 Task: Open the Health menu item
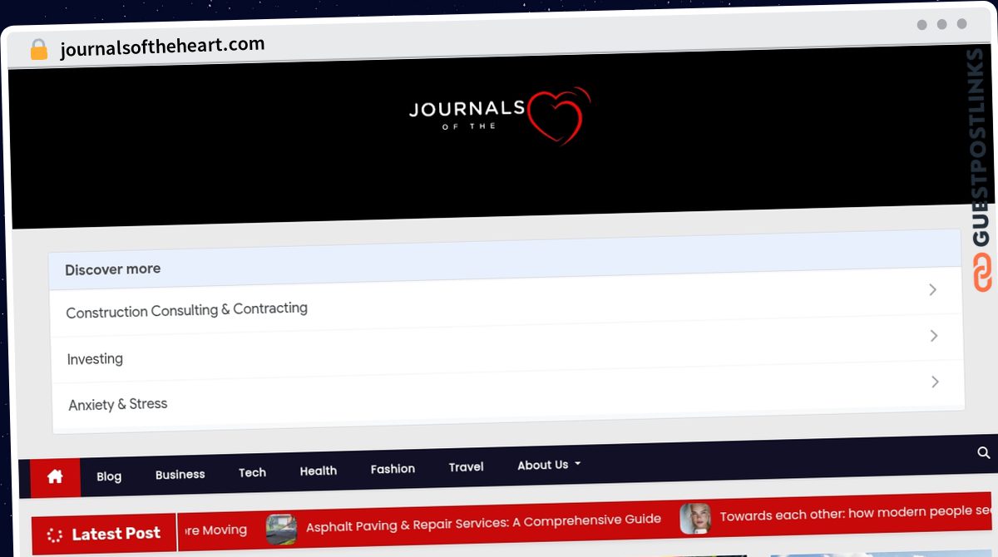(x=318, y=471)
